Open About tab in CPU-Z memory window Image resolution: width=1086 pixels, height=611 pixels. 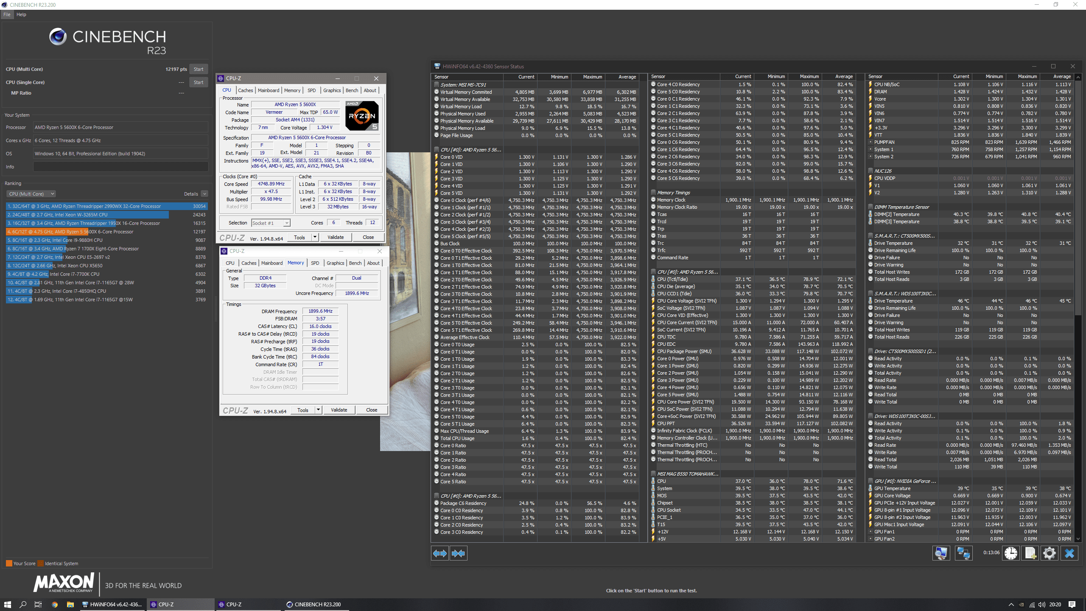(373, 263)
